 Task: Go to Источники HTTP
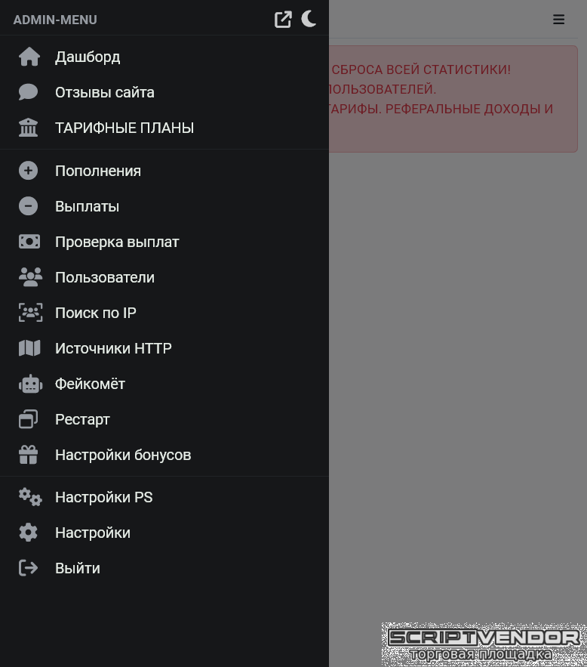pyautogui.click(x=113, y=348)
